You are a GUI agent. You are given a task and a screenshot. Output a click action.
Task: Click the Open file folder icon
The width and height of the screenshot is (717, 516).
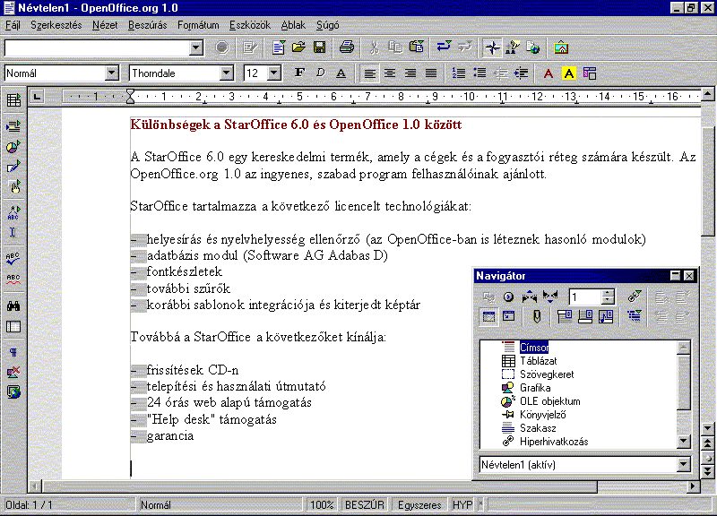pyautogui.click(x=298, y=47)
